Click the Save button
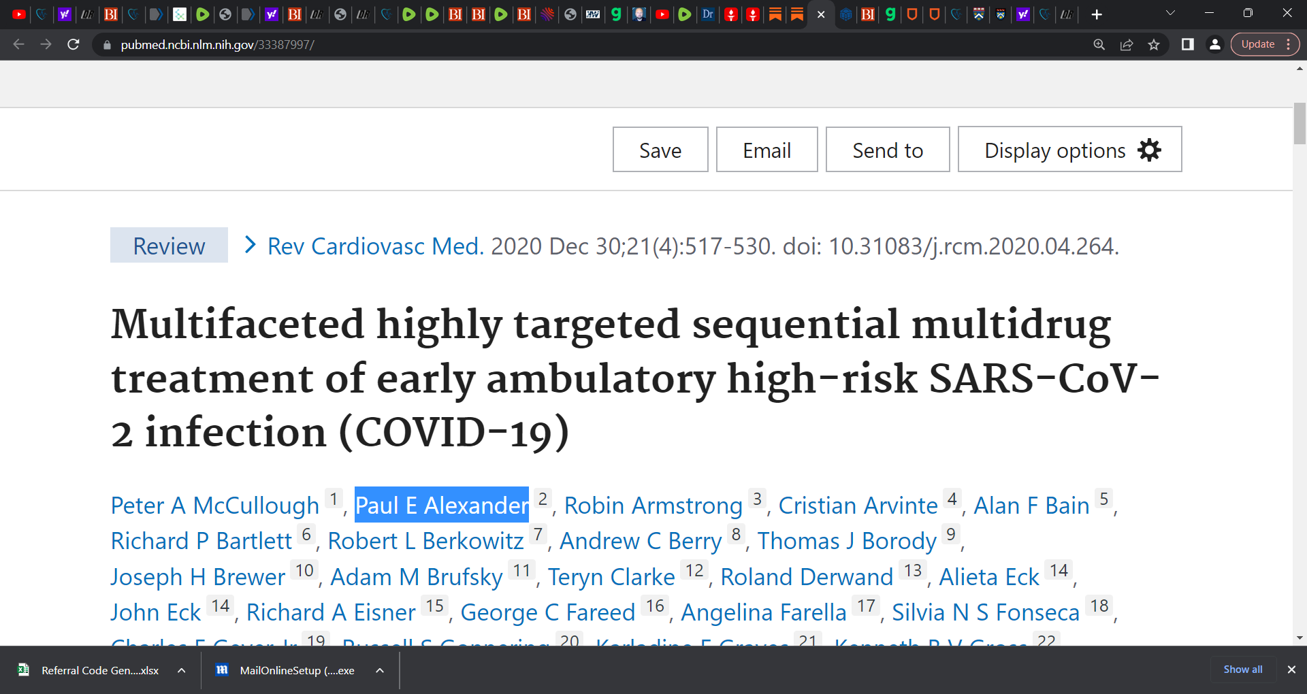The image size is (1307, 694). pos(660,150)
